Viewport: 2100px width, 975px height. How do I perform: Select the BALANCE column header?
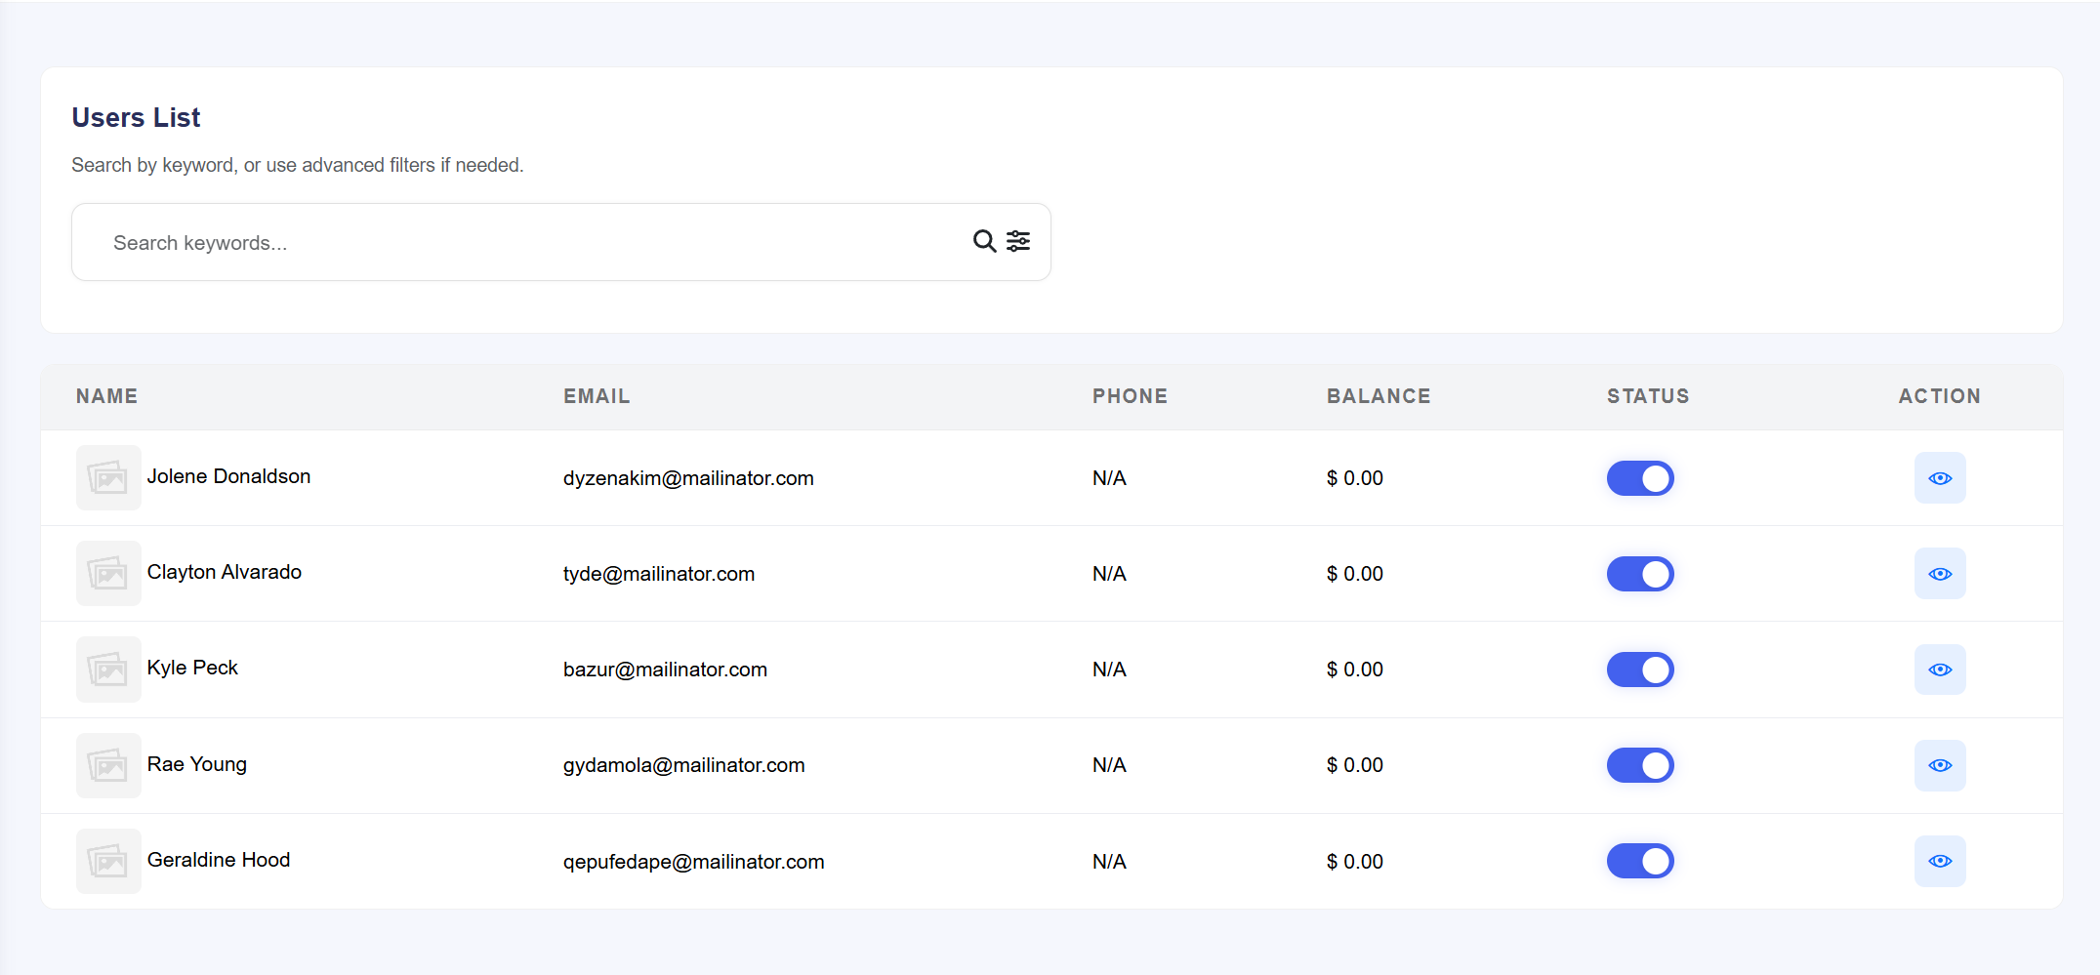(1379, 396)
